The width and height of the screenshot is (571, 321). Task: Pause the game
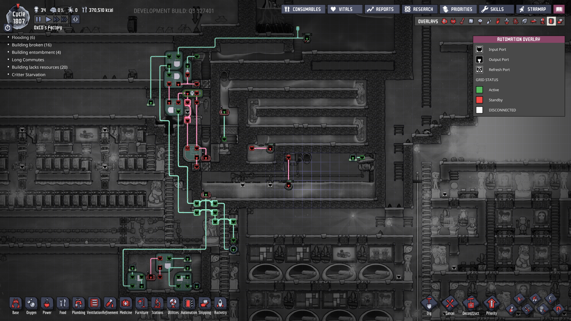coord(38,20)
